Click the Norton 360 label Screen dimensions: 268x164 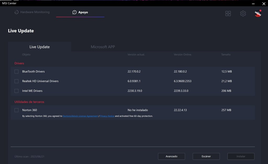point(30,110)
